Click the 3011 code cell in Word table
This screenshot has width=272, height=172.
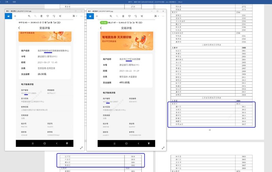pos(244,107)
